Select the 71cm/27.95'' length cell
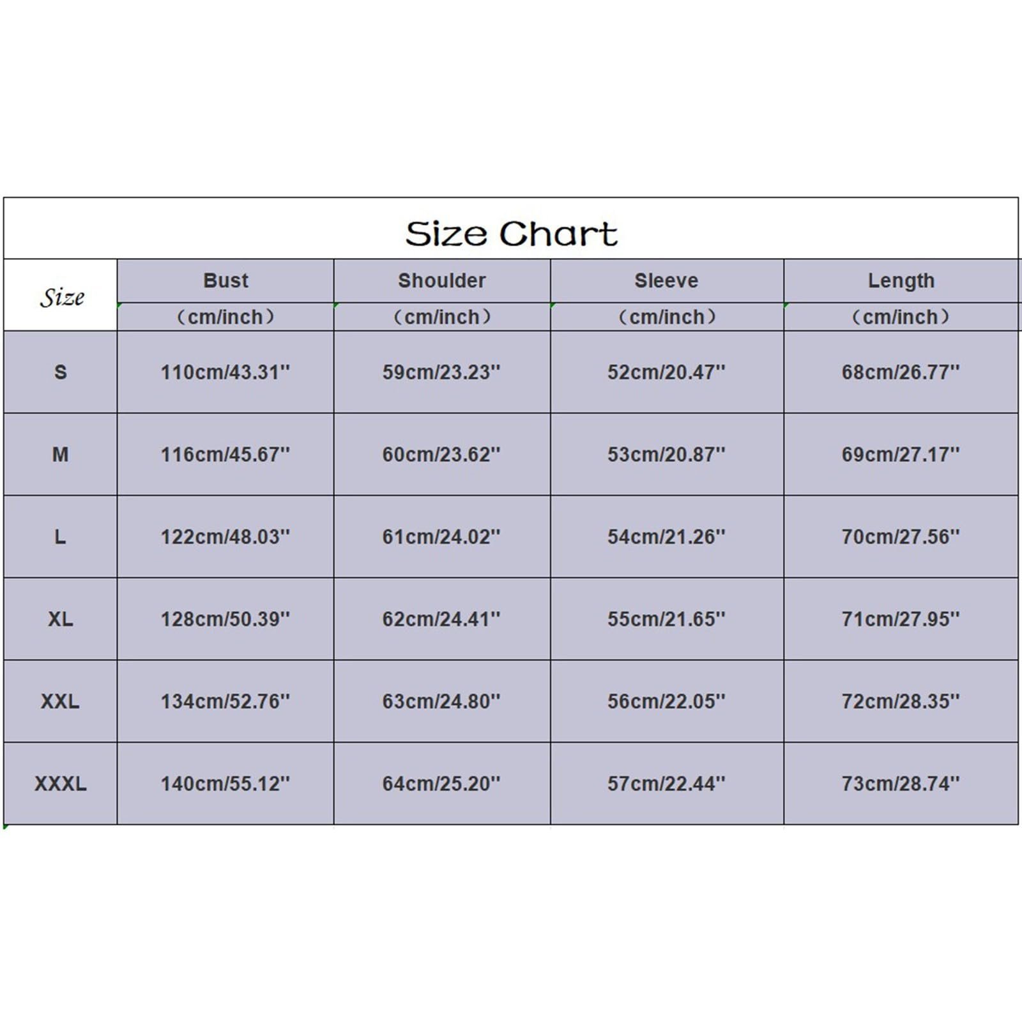 click(x=901, y=619)
